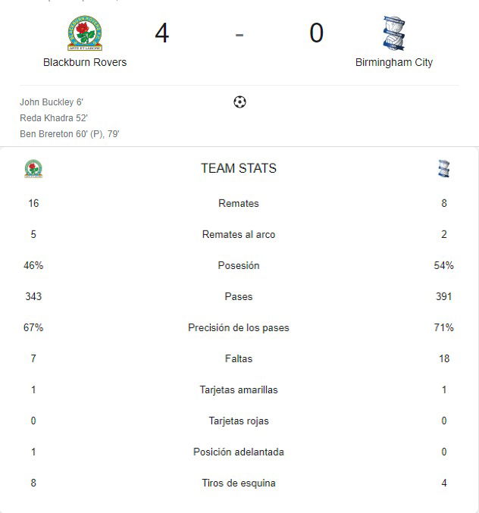Select goal scorer Ben Brereton entry
The width and height of the screenshot is (479, 513).
(70, 134)
